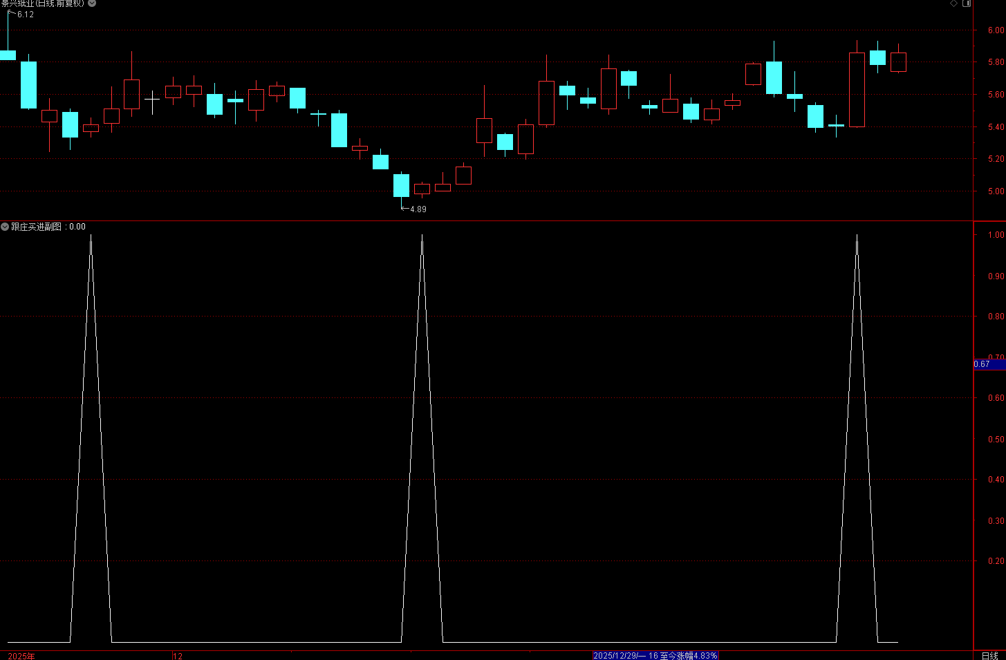Click the 5.60 price axis label
The image size is (1006, 660).
996,95
